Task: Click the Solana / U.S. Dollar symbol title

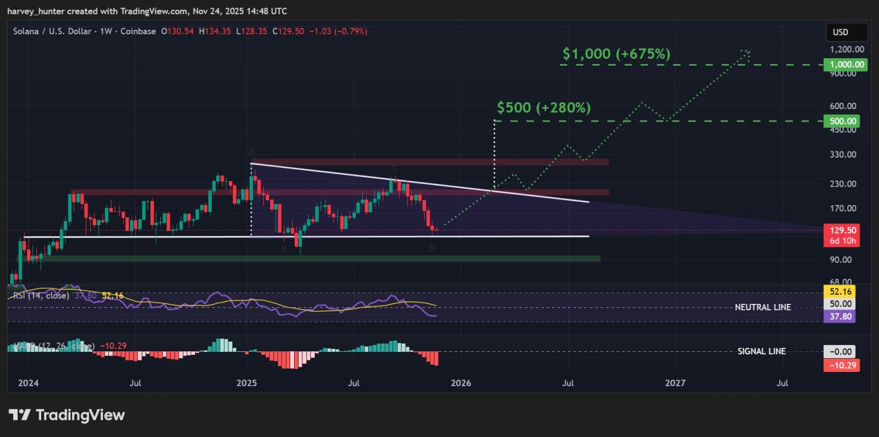Action: click(52, 31)
